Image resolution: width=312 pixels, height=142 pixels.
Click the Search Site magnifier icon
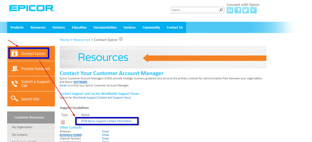pos(15,99)
